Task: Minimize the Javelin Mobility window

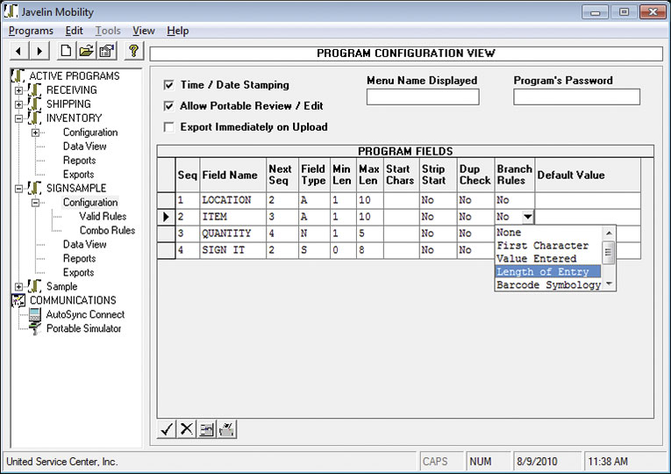Action: pos(595,12)
